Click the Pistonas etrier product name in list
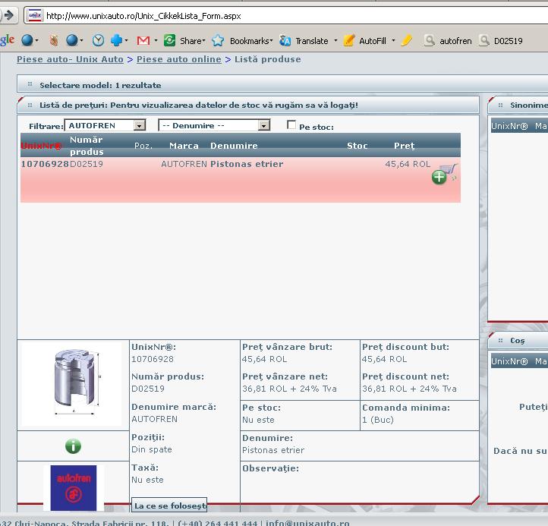Viewport: 548px width, 526px height. tap(247, 164)
